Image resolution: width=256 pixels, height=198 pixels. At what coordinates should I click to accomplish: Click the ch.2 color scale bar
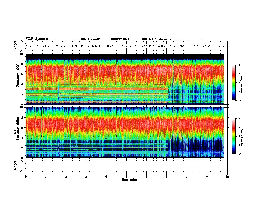(234, 136)
